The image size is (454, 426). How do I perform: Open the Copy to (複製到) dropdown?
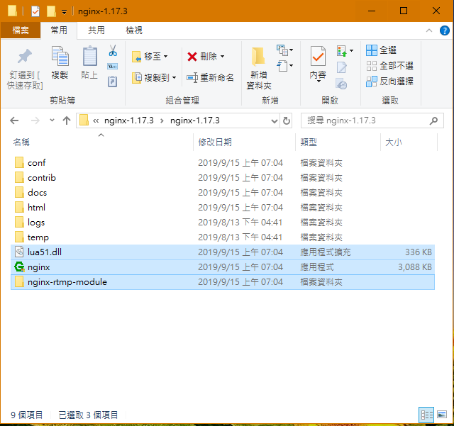coord(154,77)
